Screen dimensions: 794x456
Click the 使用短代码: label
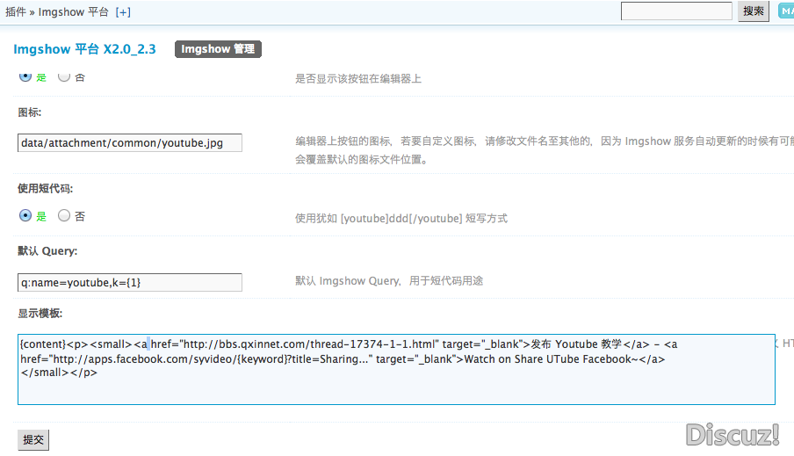tap(45, 189)
